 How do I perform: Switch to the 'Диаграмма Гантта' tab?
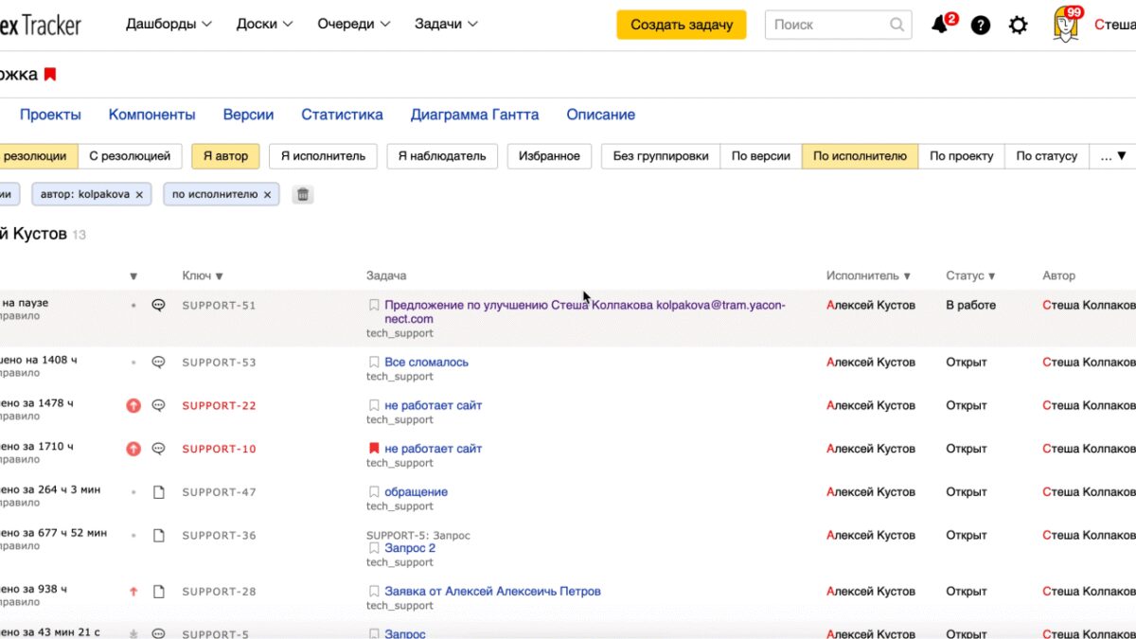click(474, 115)
